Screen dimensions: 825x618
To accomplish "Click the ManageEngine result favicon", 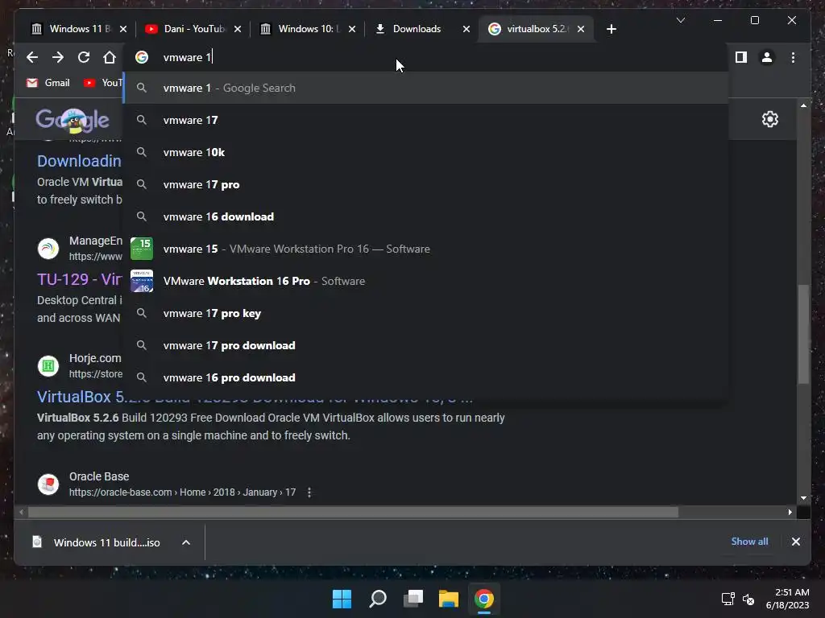I will 48,249.
